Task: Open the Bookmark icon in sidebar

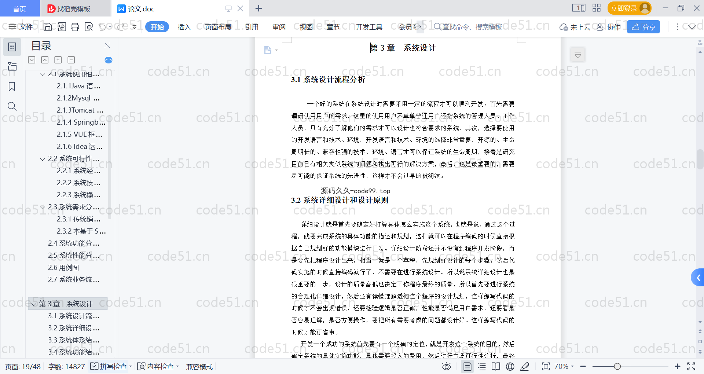Action: click(x=12, y=87)
